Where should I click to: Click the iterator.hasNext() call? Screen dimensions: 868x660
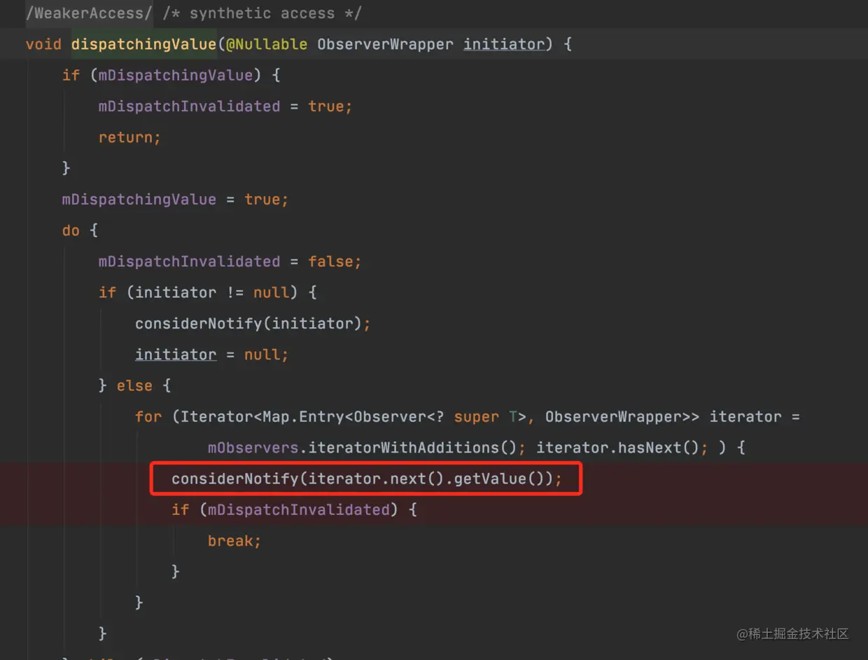tap(617, 447)
